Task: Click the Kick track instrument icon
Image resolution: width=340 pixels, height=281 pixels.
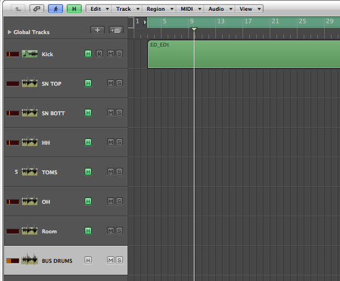Action: point(29,53)
